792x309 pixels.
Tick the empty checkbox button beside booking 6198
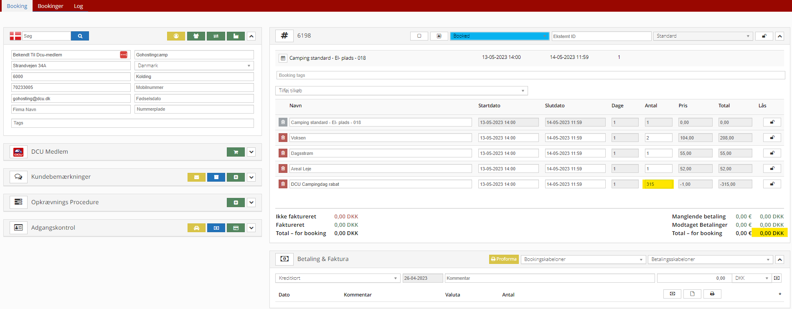tap(419, 36)
